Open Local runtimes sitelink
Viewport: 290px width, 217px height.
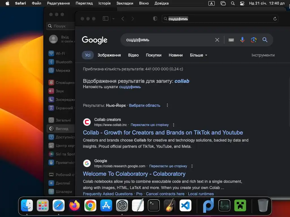pos(201,194)
